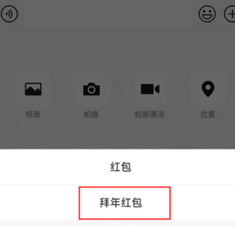Launch the camera capture icon
Screen dimensions: 235x231
tap(91, 89)
